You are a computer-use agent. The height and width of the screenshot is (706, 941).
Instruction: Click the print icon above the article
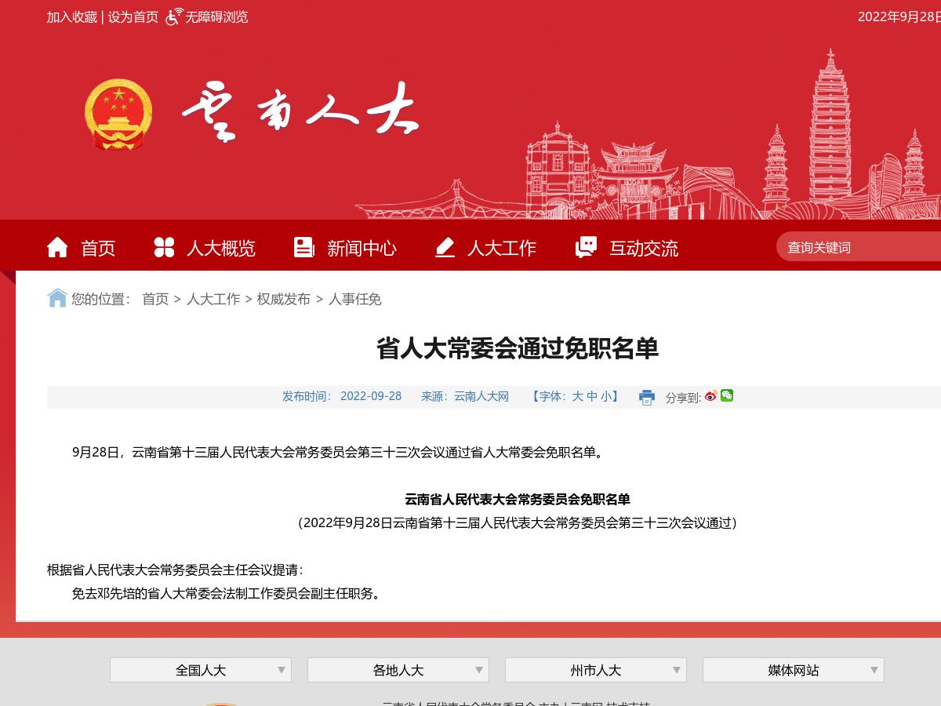[x=646, y=398]
